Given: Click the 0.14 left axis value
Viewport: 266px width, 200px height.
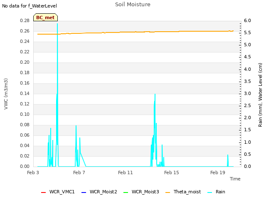Looking at the screenshot, I should click(x=25, y=93).
